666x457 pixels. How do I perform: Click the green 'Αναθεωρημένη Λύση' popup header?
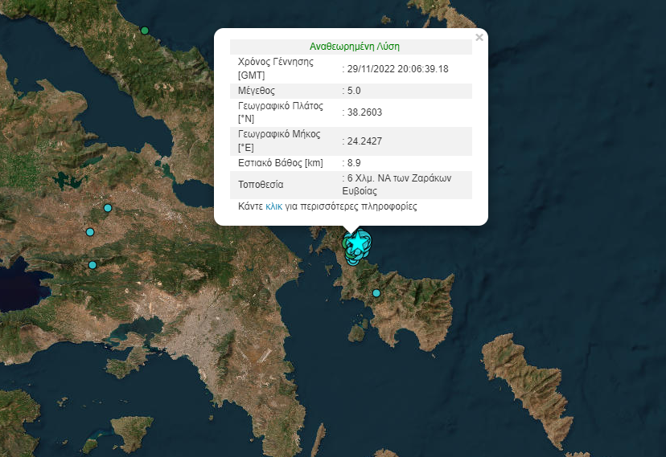click(355, 47)
